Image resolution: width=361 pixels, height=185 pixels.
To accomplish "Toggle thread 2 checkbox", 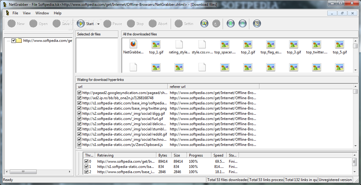I will tap(87, 172).
